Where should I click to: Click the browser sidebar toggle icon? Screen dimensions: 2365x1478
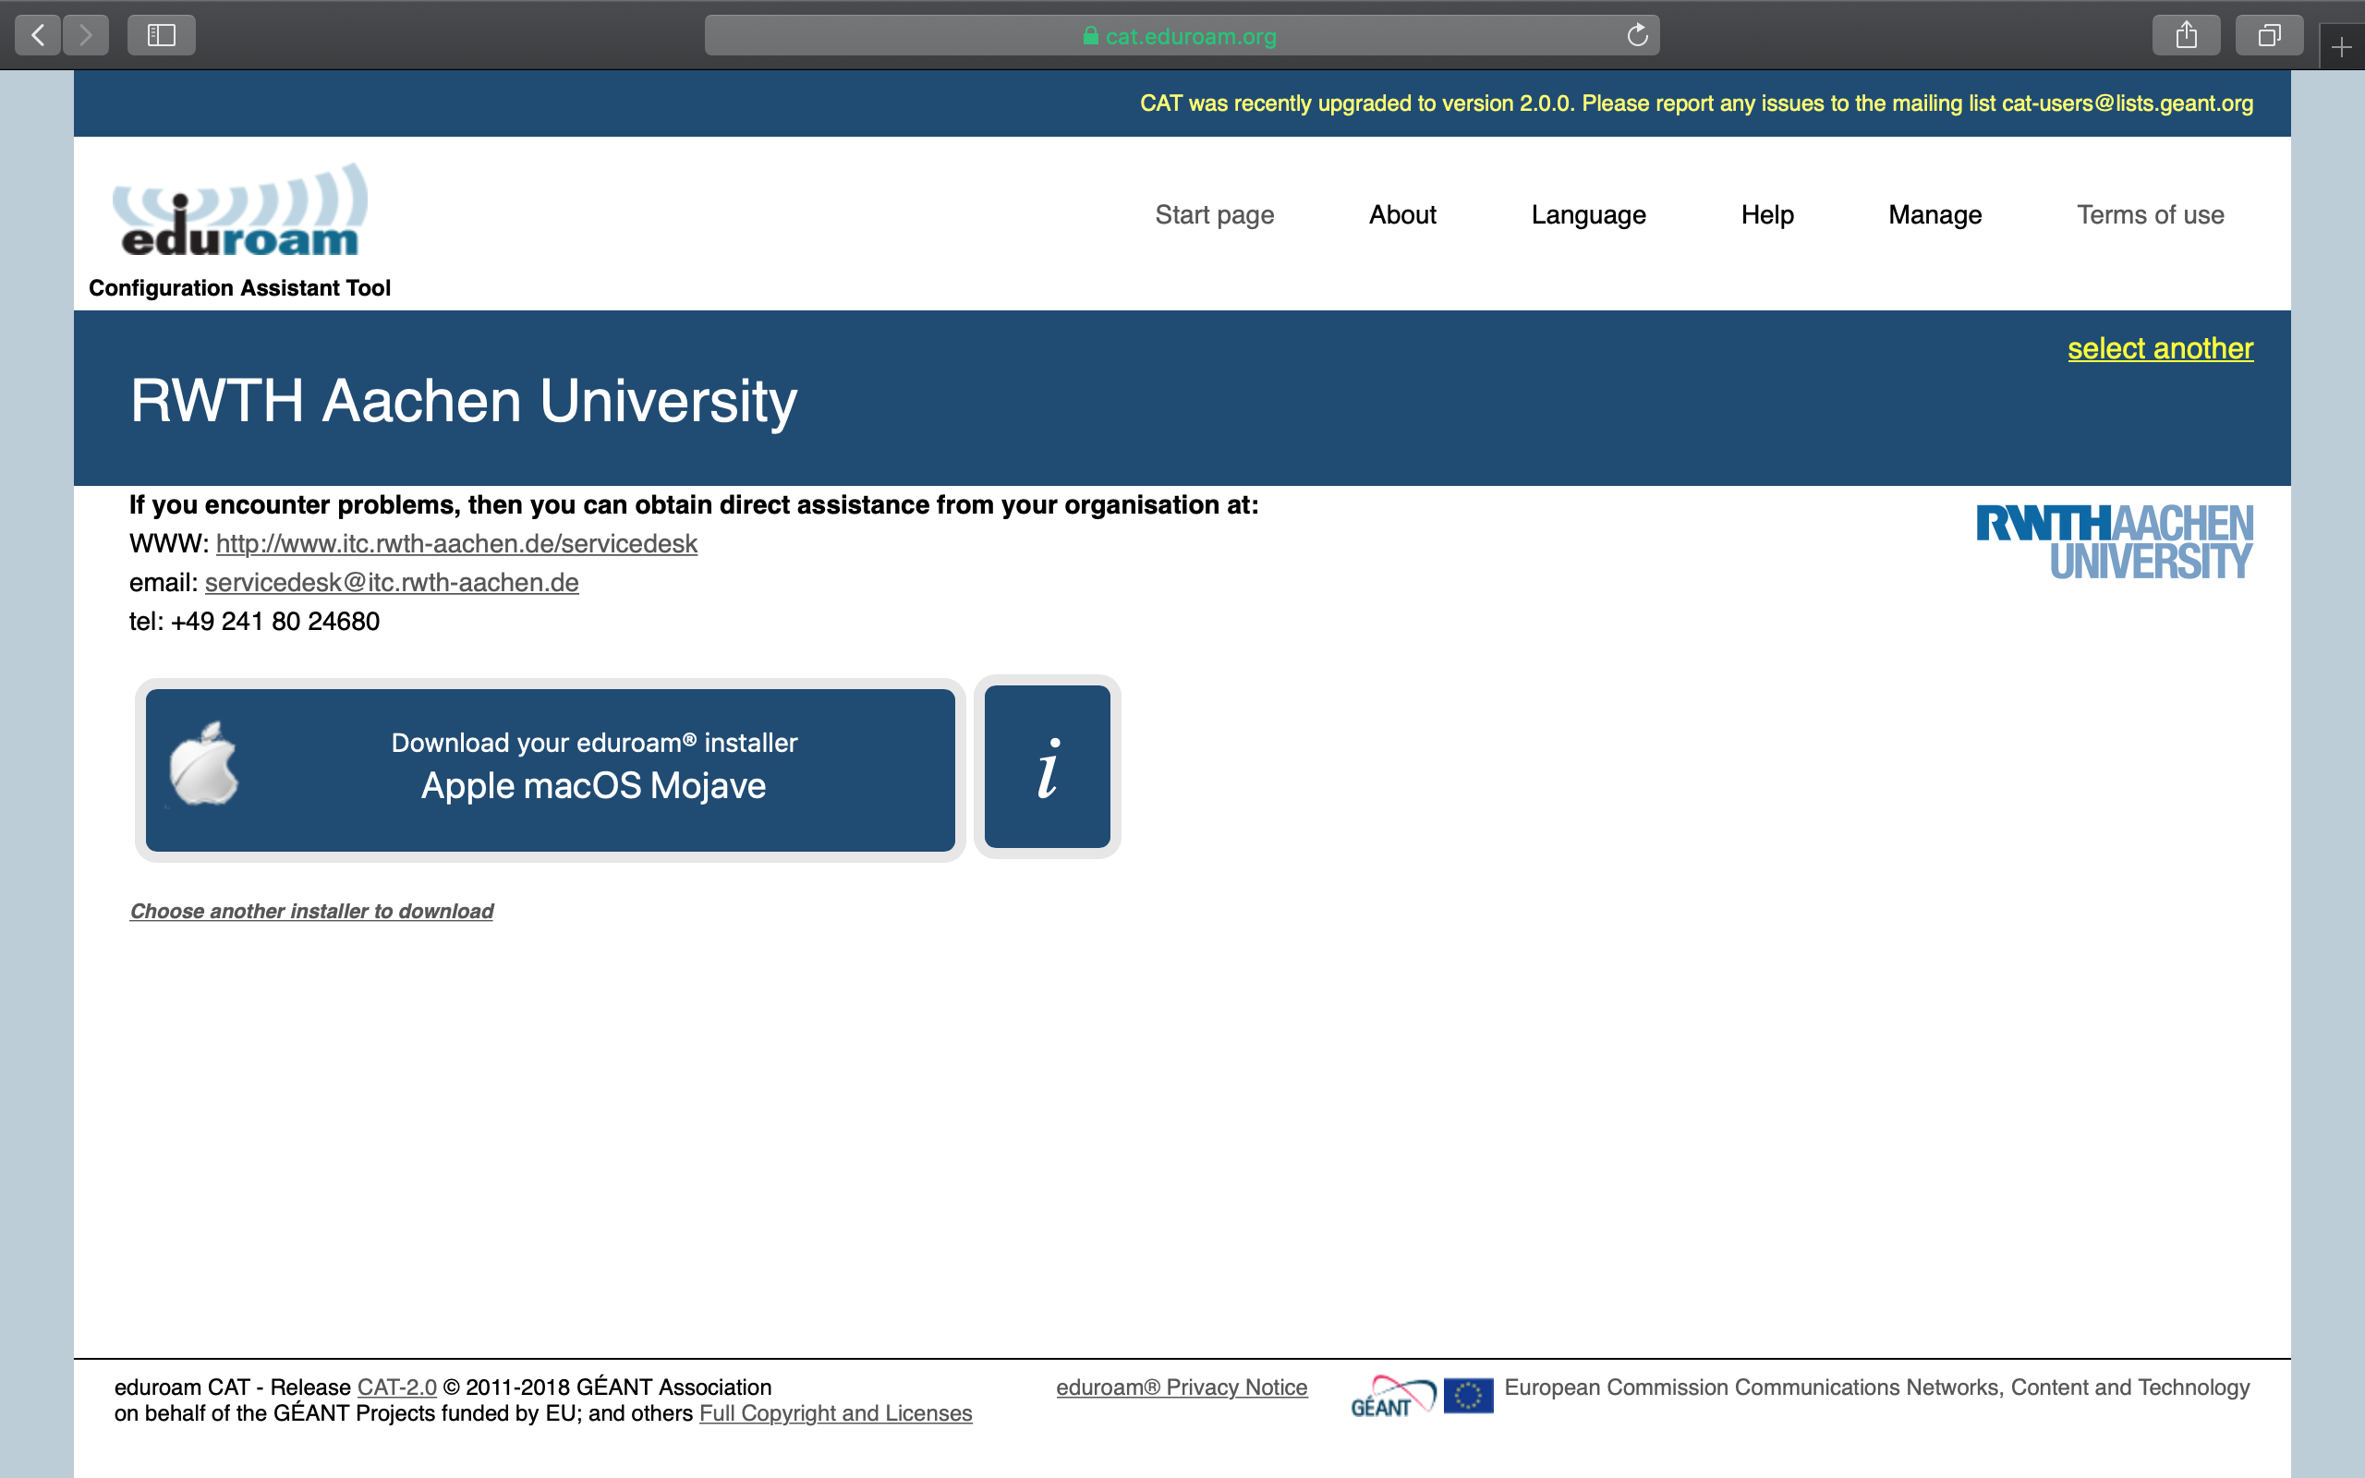click(160, 32)
